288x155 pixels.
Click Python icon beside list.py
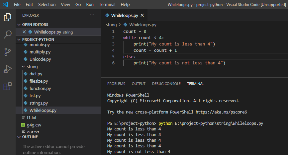(x=26, y=96)
